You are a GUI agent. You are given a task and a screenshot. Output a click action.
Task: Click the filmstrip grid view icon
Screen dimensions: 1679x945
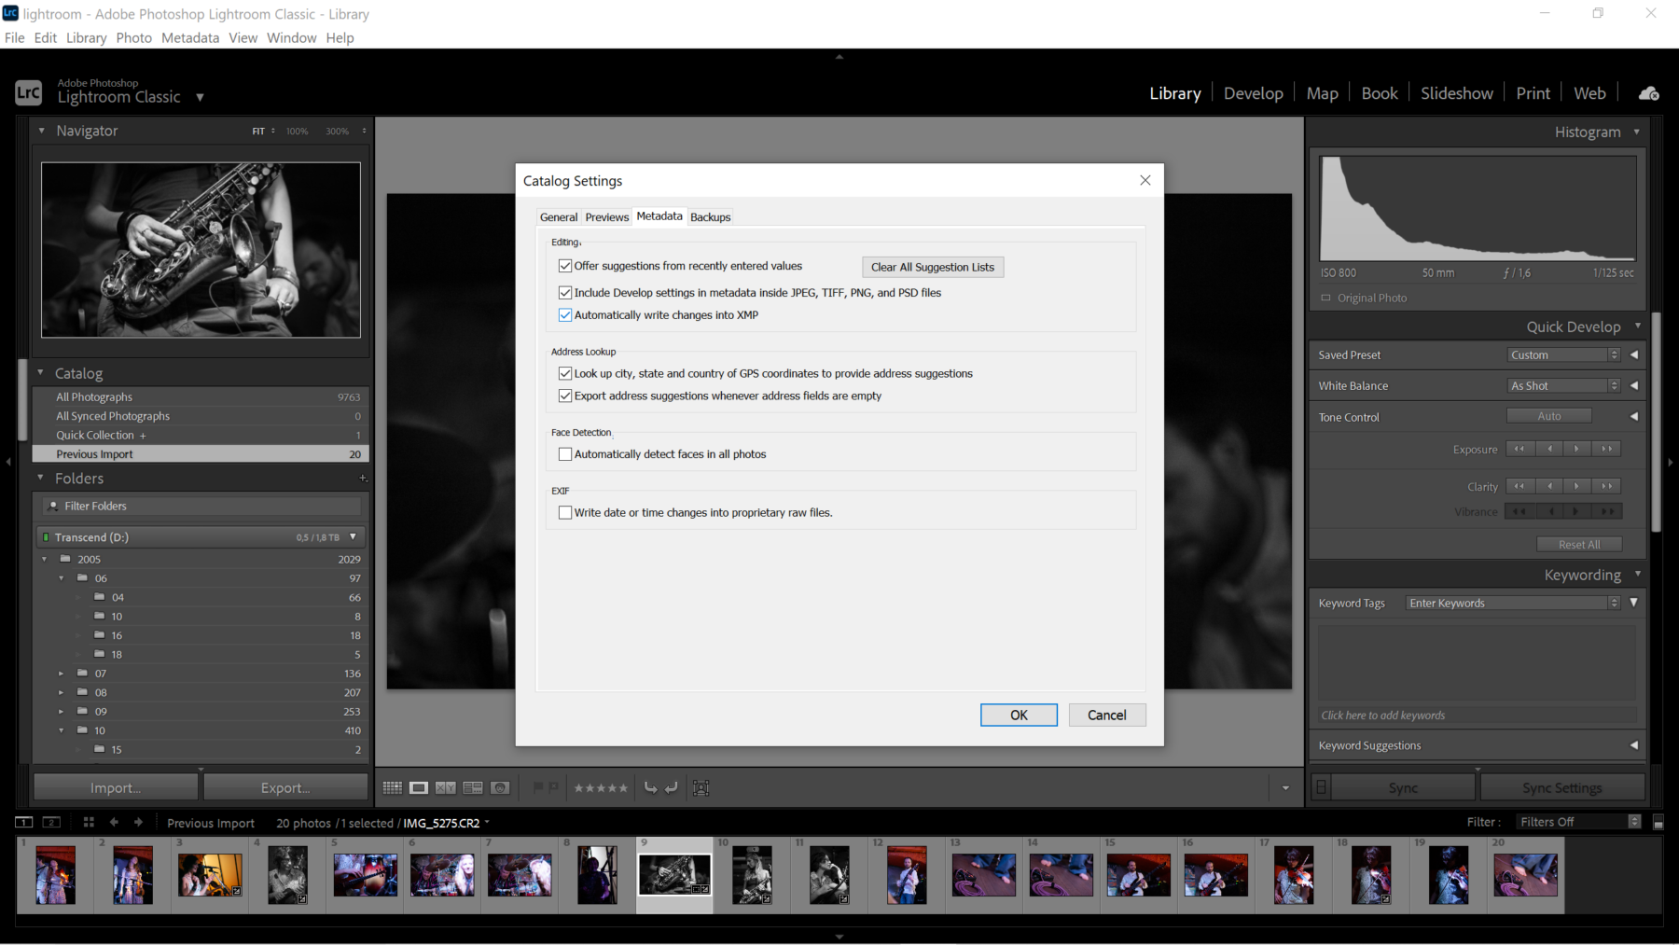point(89,823)
